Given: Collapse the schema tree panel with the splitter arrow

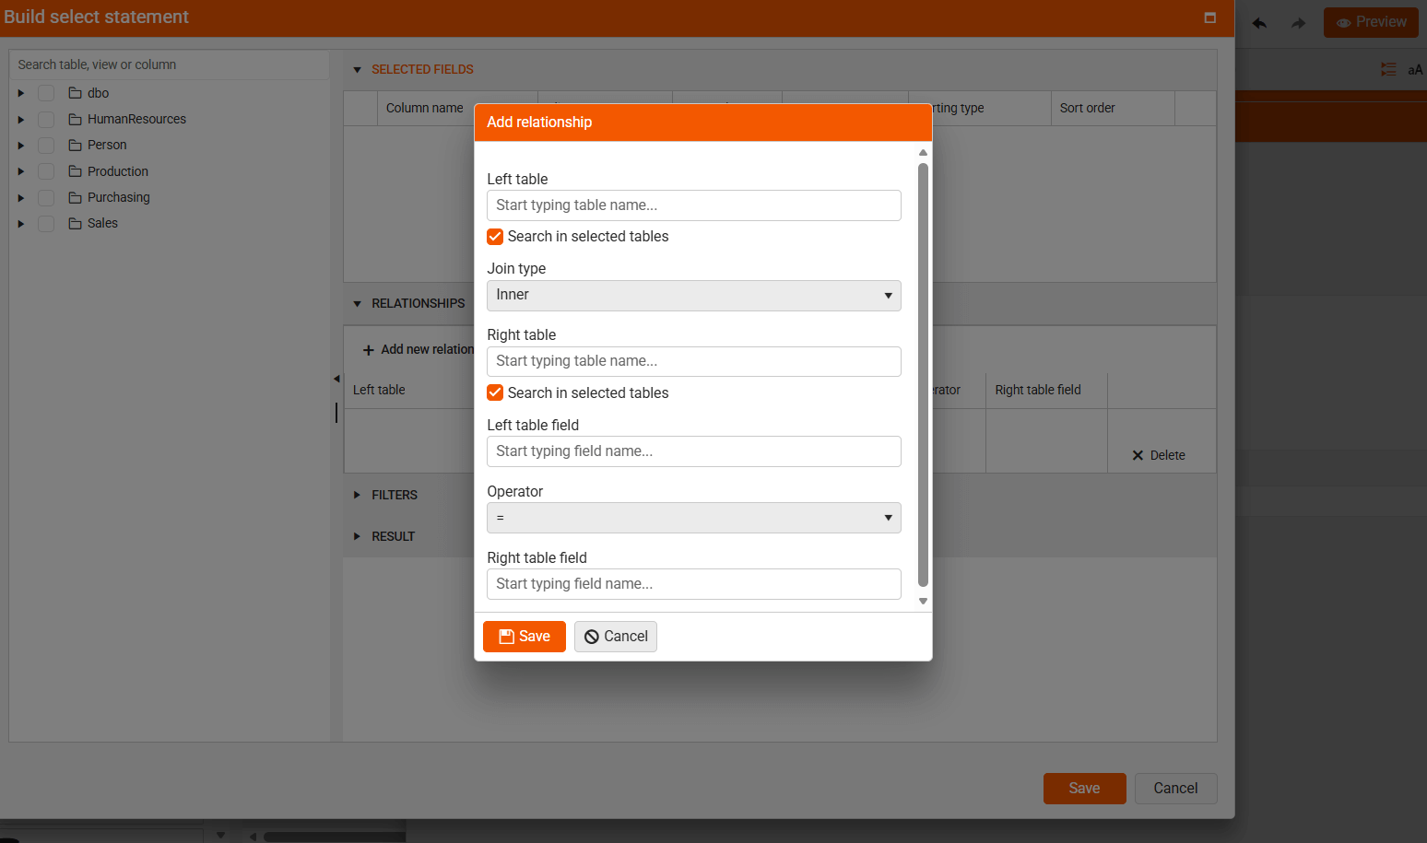Looking at the screenshot, I should coord(336,379).
